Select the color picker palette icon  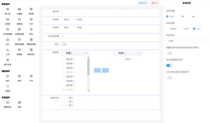tap(19, 40)
